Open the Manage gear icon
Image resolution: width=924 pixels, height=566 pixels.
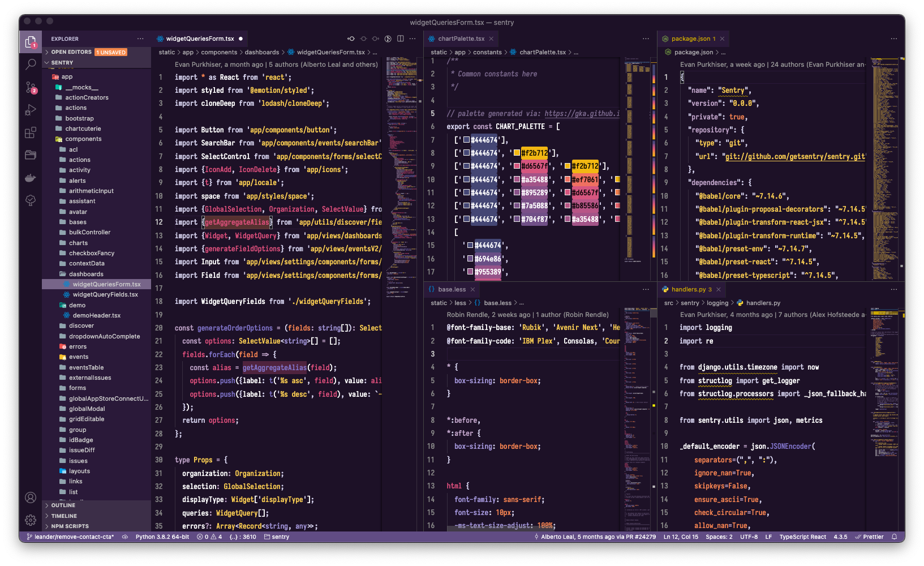[31, 520]
